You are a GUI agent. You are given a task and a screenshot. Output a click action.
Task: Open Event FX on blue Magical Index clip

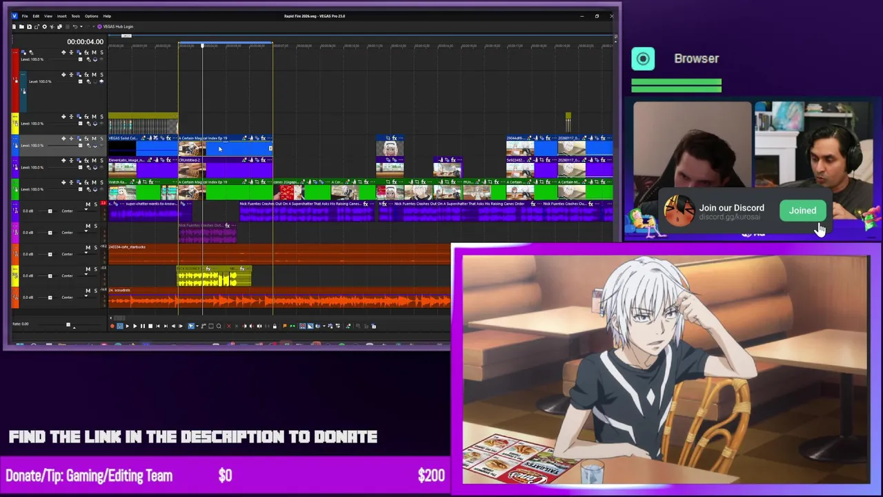[263, 138]
